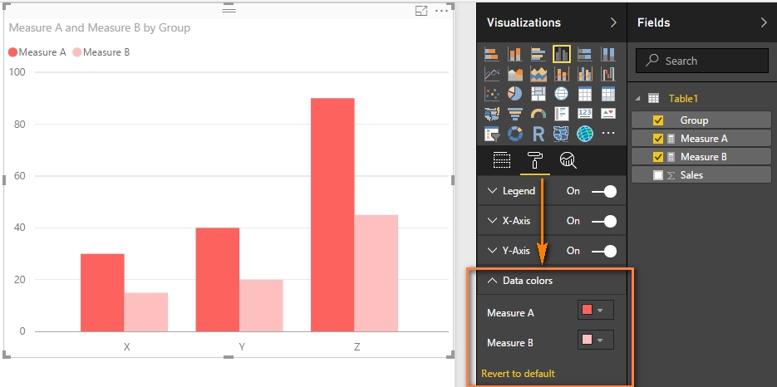Open Measure A color picker dropdown
Screen dimensions: 777x387
pyautogui.click(x=596, y=311)
